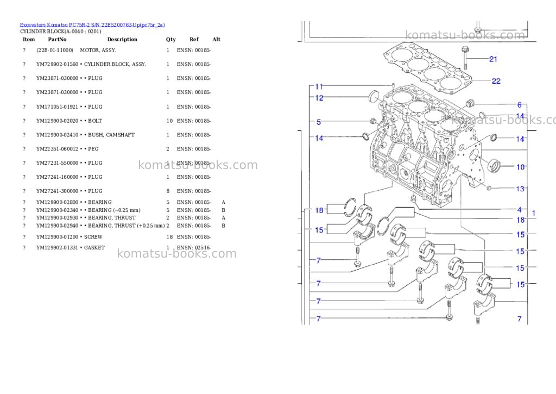Click callout number 21 in diagram

tap(493, 59)
